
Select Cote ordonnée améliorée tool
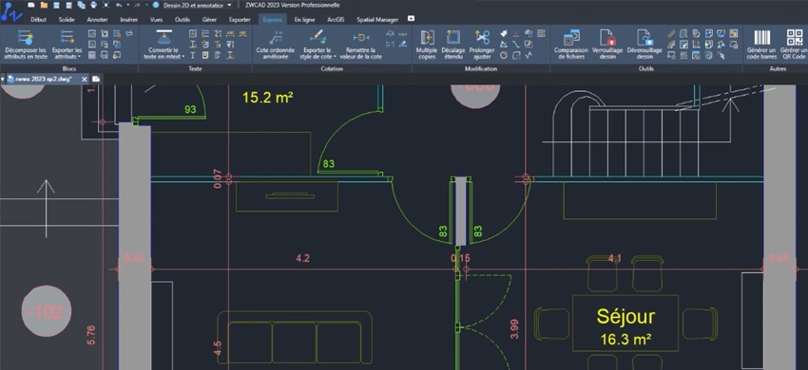click(x=275, y=45)
